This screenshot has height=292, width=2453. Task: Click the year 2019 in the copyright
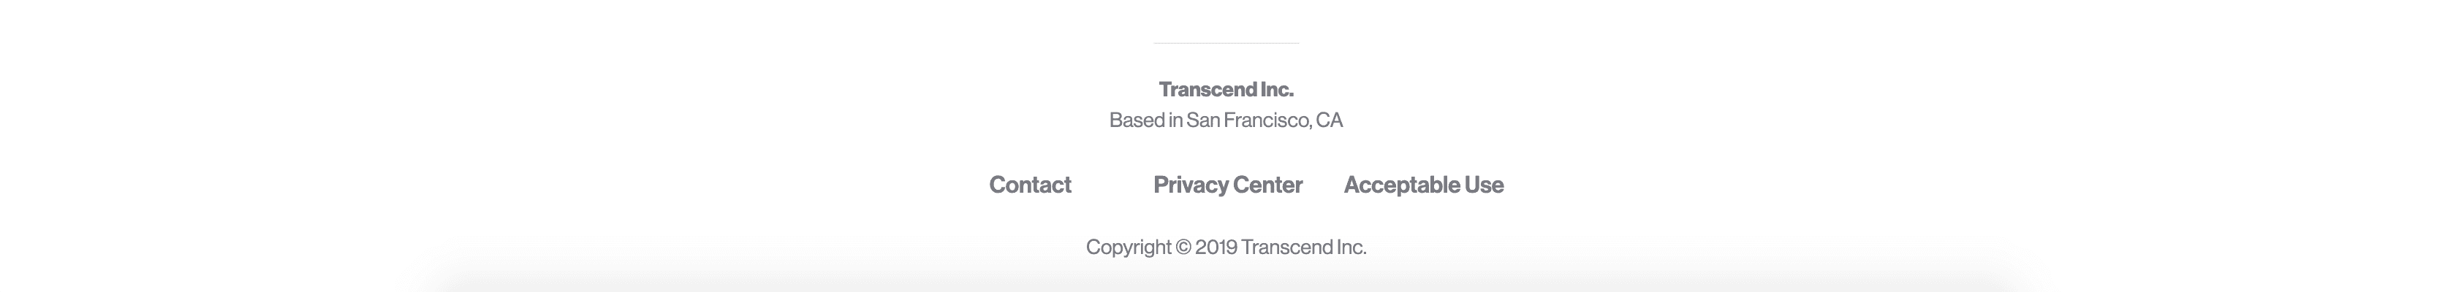[1216, 247]
